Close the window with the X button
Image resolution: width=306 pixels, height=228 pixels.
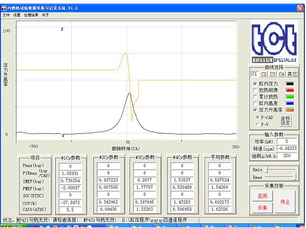point(300,8)
